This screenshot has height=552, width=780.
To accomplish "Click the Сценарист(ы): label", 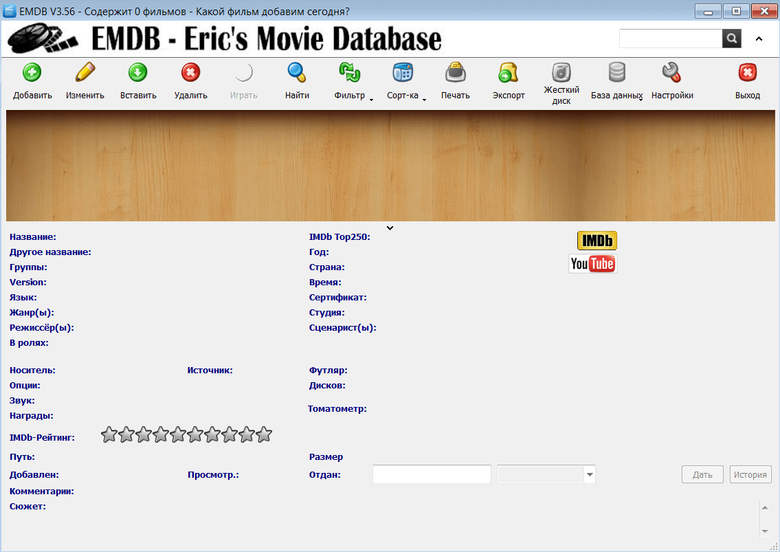I will pyautogui.click(x=343, y=327).
